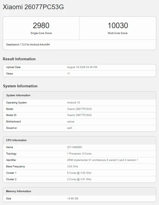Select the 3.63 GHz base frequency value
Viewport: 159px width, 205px height.
[x=73, y=167]
